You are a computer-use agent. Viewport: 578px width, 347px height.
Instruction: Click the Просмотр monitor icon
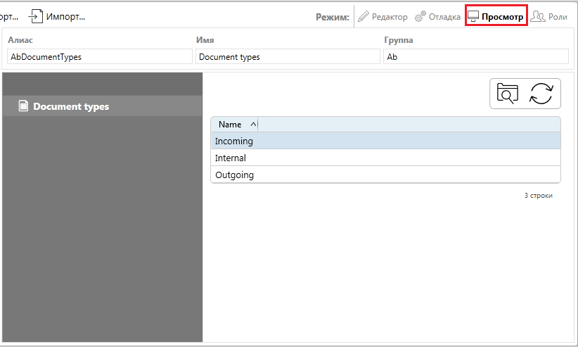coord(474,16)
